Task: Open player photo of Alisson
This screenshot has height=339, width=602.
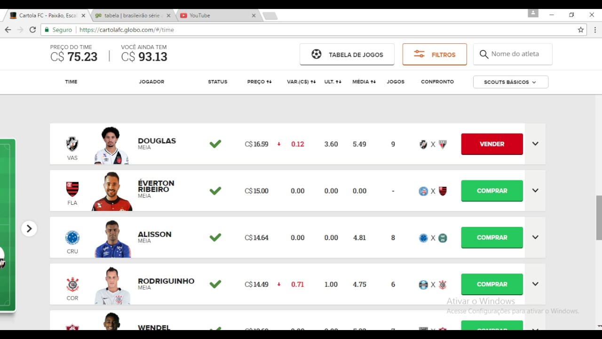Action: pyautogui.click(x=112, y=239)
